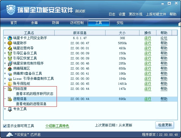Click 运行 for 病毒隔离区
Viewport: 181px width, 138px height.
pos(148,68)
